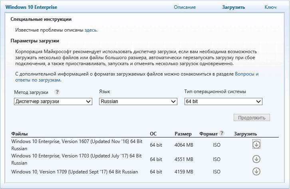
Task: Click the ISO format of the 1607 row
Action: (x=217, y=145)
